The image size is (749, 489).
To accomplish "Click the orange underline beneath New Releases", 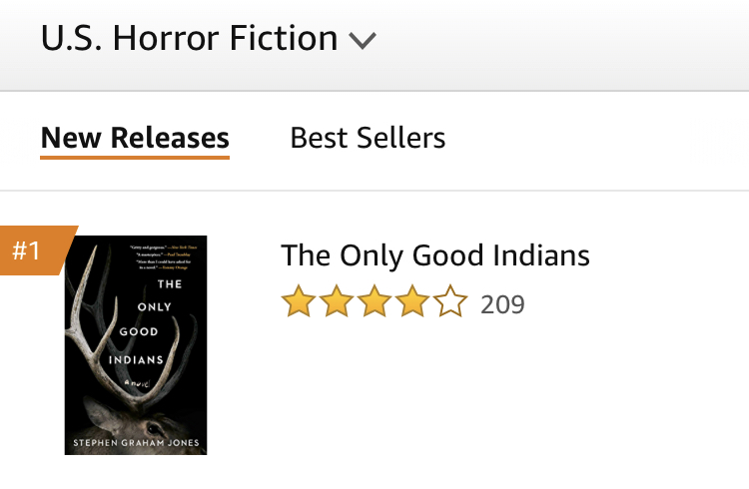I will [135, 156].
